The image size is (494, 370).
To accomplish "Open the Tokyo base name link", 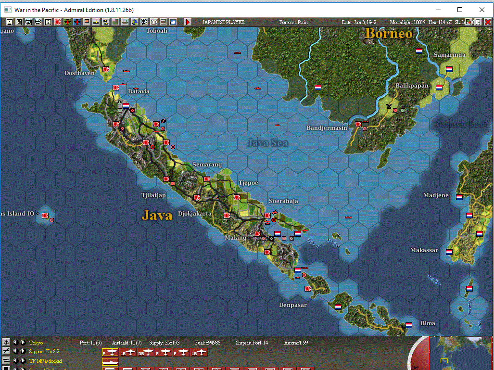I will pos(36,343).
